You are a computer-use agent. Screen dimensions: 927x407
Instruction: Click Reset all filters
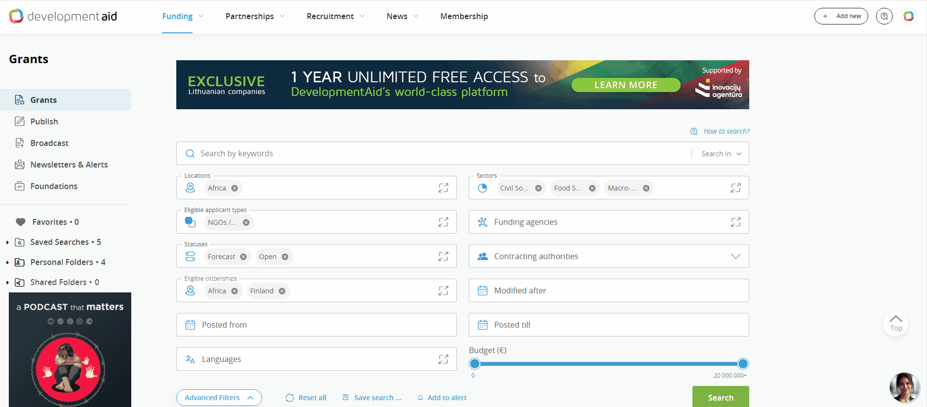(306, 398)
